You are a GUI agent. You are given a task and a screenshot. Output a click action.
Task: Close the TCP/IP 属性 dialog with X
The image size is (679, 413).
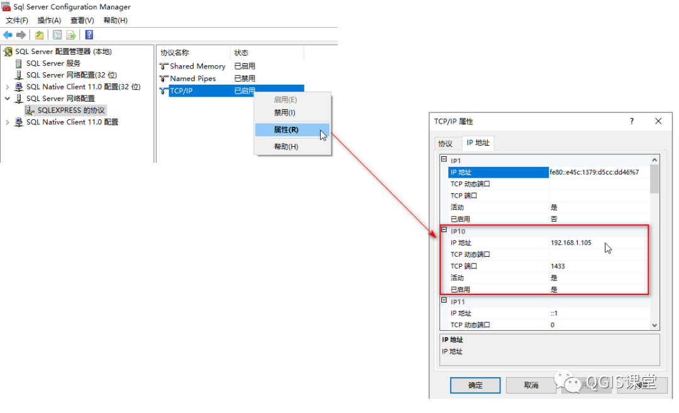click(658, 122)
